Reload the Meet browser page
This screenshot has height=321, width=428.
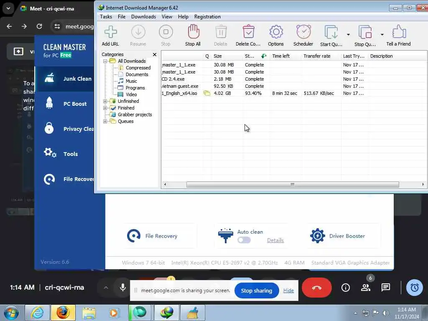pos(39,26)
